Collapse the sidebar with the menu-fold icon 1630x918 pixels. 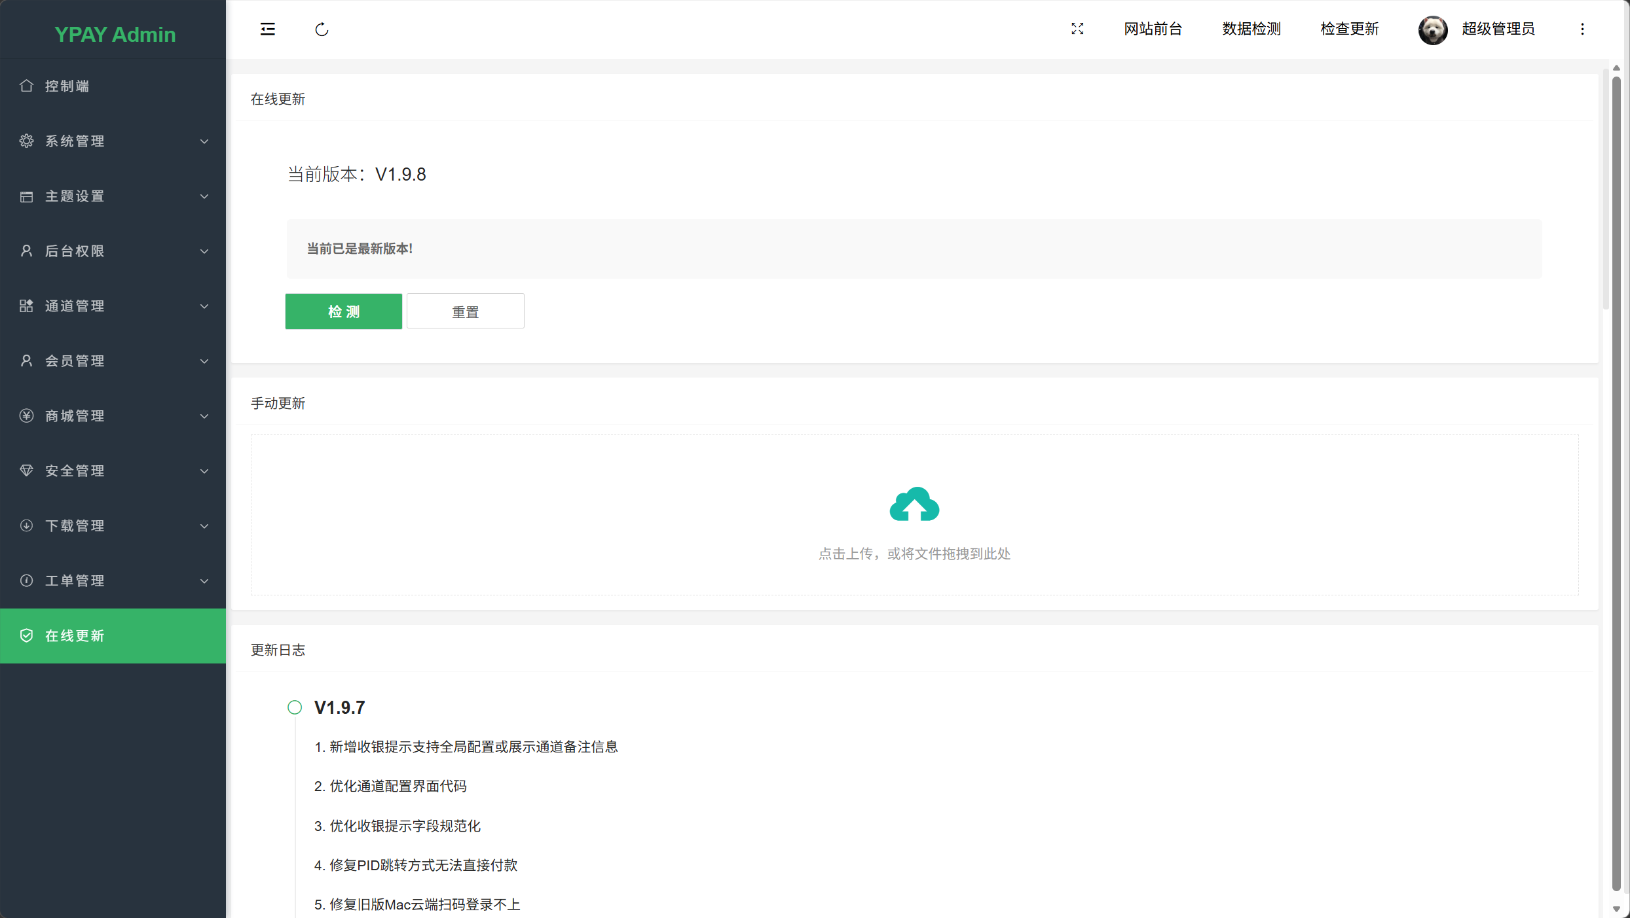point(267,29)
